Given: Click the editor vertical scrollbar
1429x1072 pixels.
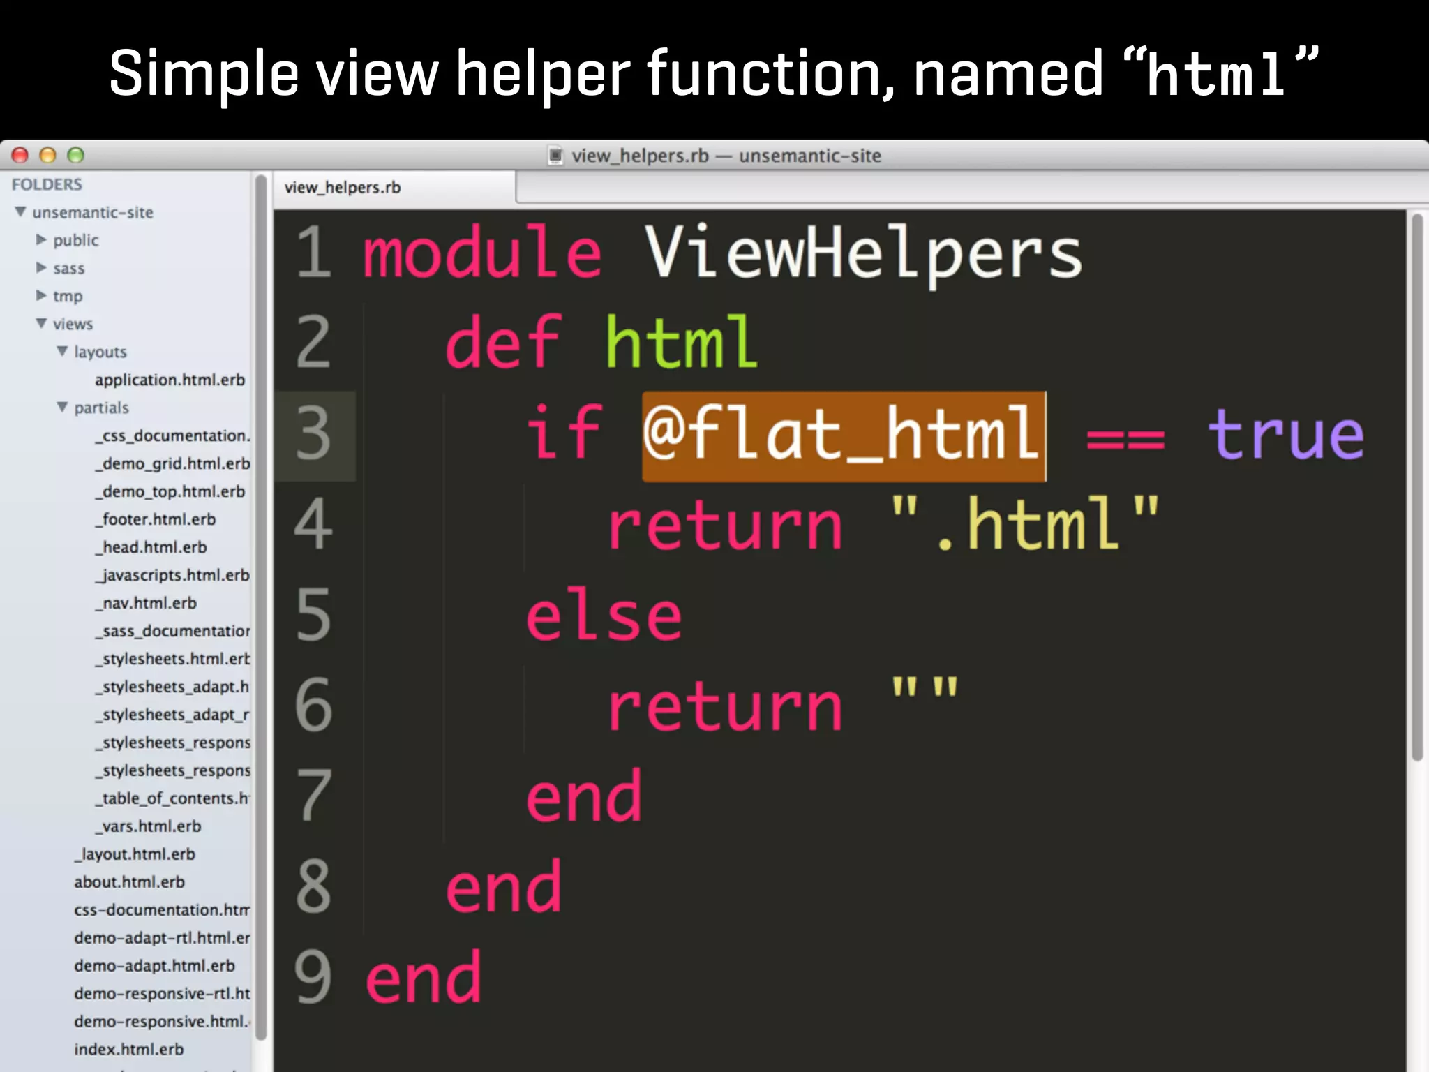Looking at the screenshot, I should [1416, 489].
